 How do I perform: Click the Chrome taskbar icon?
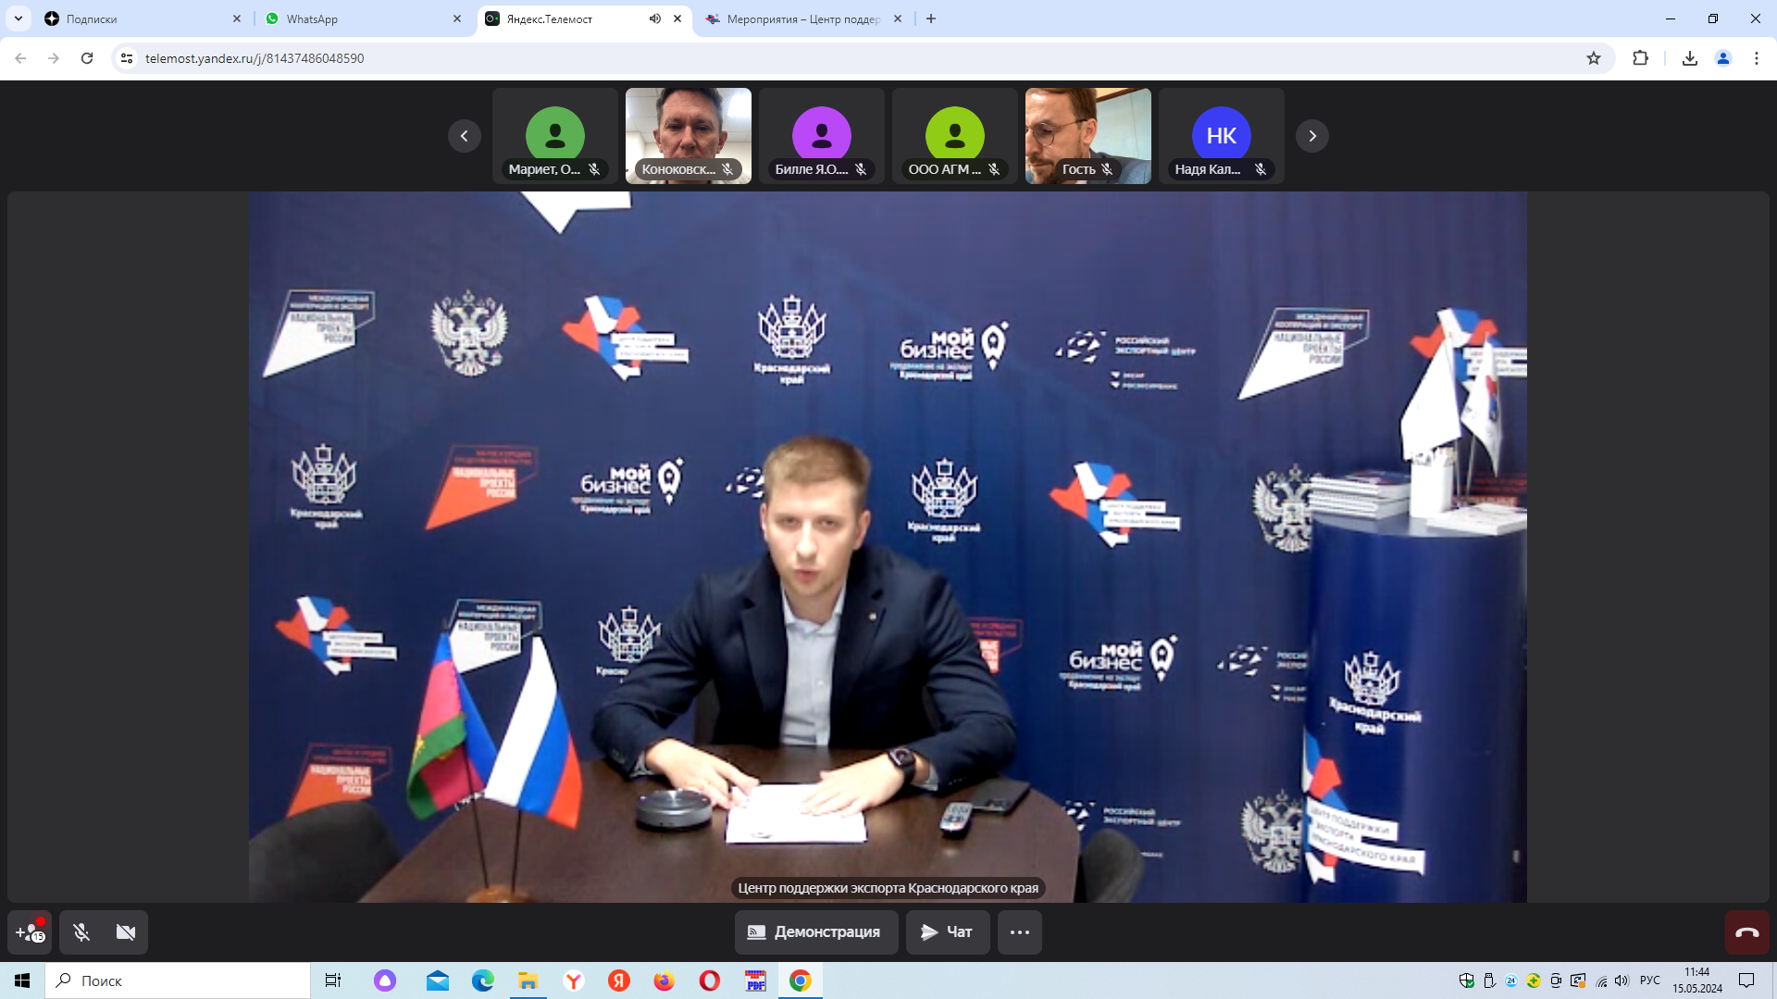[x=801, y=980]
